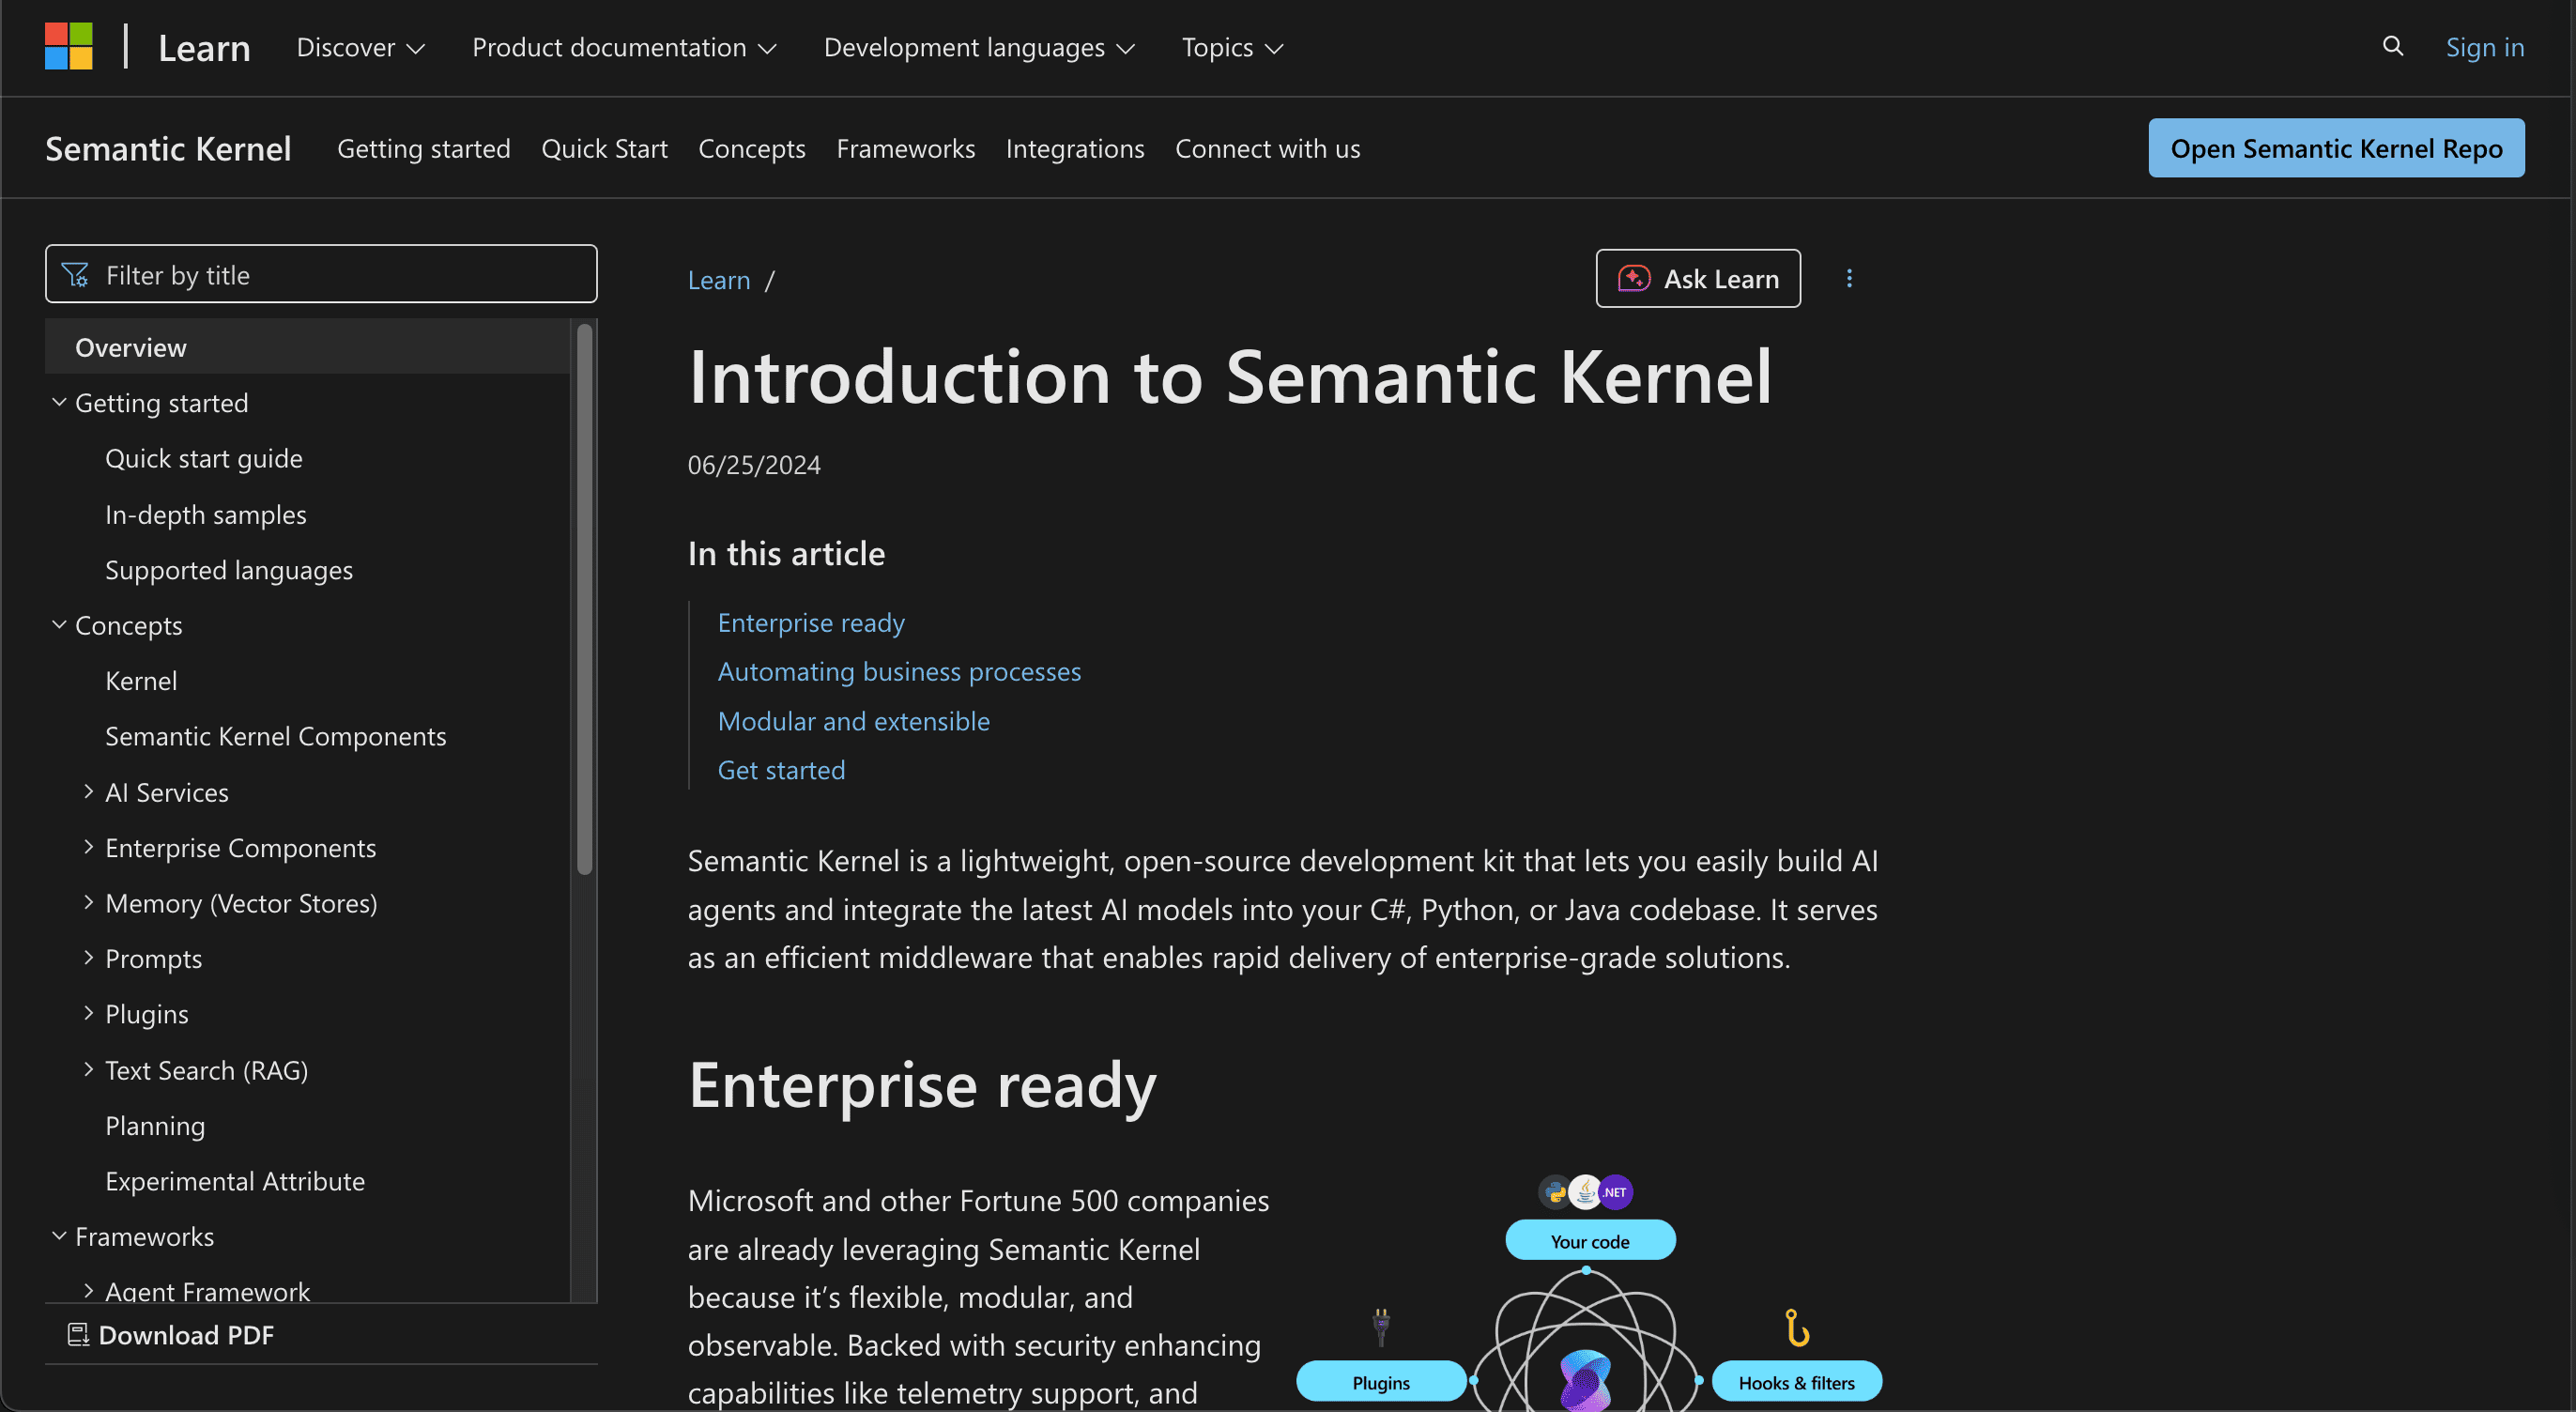2576x1412 pixels.
Task: Select Overview in the sidebar
Action: click(x=308, y=347)
